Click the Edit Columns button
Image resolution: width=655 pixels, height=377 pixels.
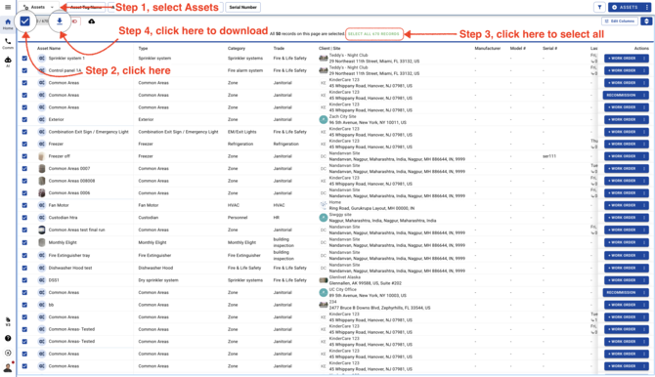pos(620,21)
